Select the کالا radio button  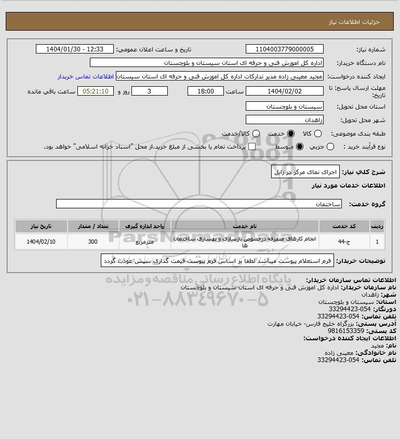click(x=318, y=134)
